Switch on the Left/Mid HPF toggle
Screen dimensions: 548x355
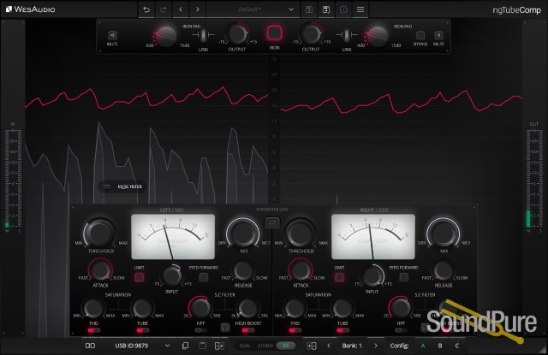click(200, 330)
